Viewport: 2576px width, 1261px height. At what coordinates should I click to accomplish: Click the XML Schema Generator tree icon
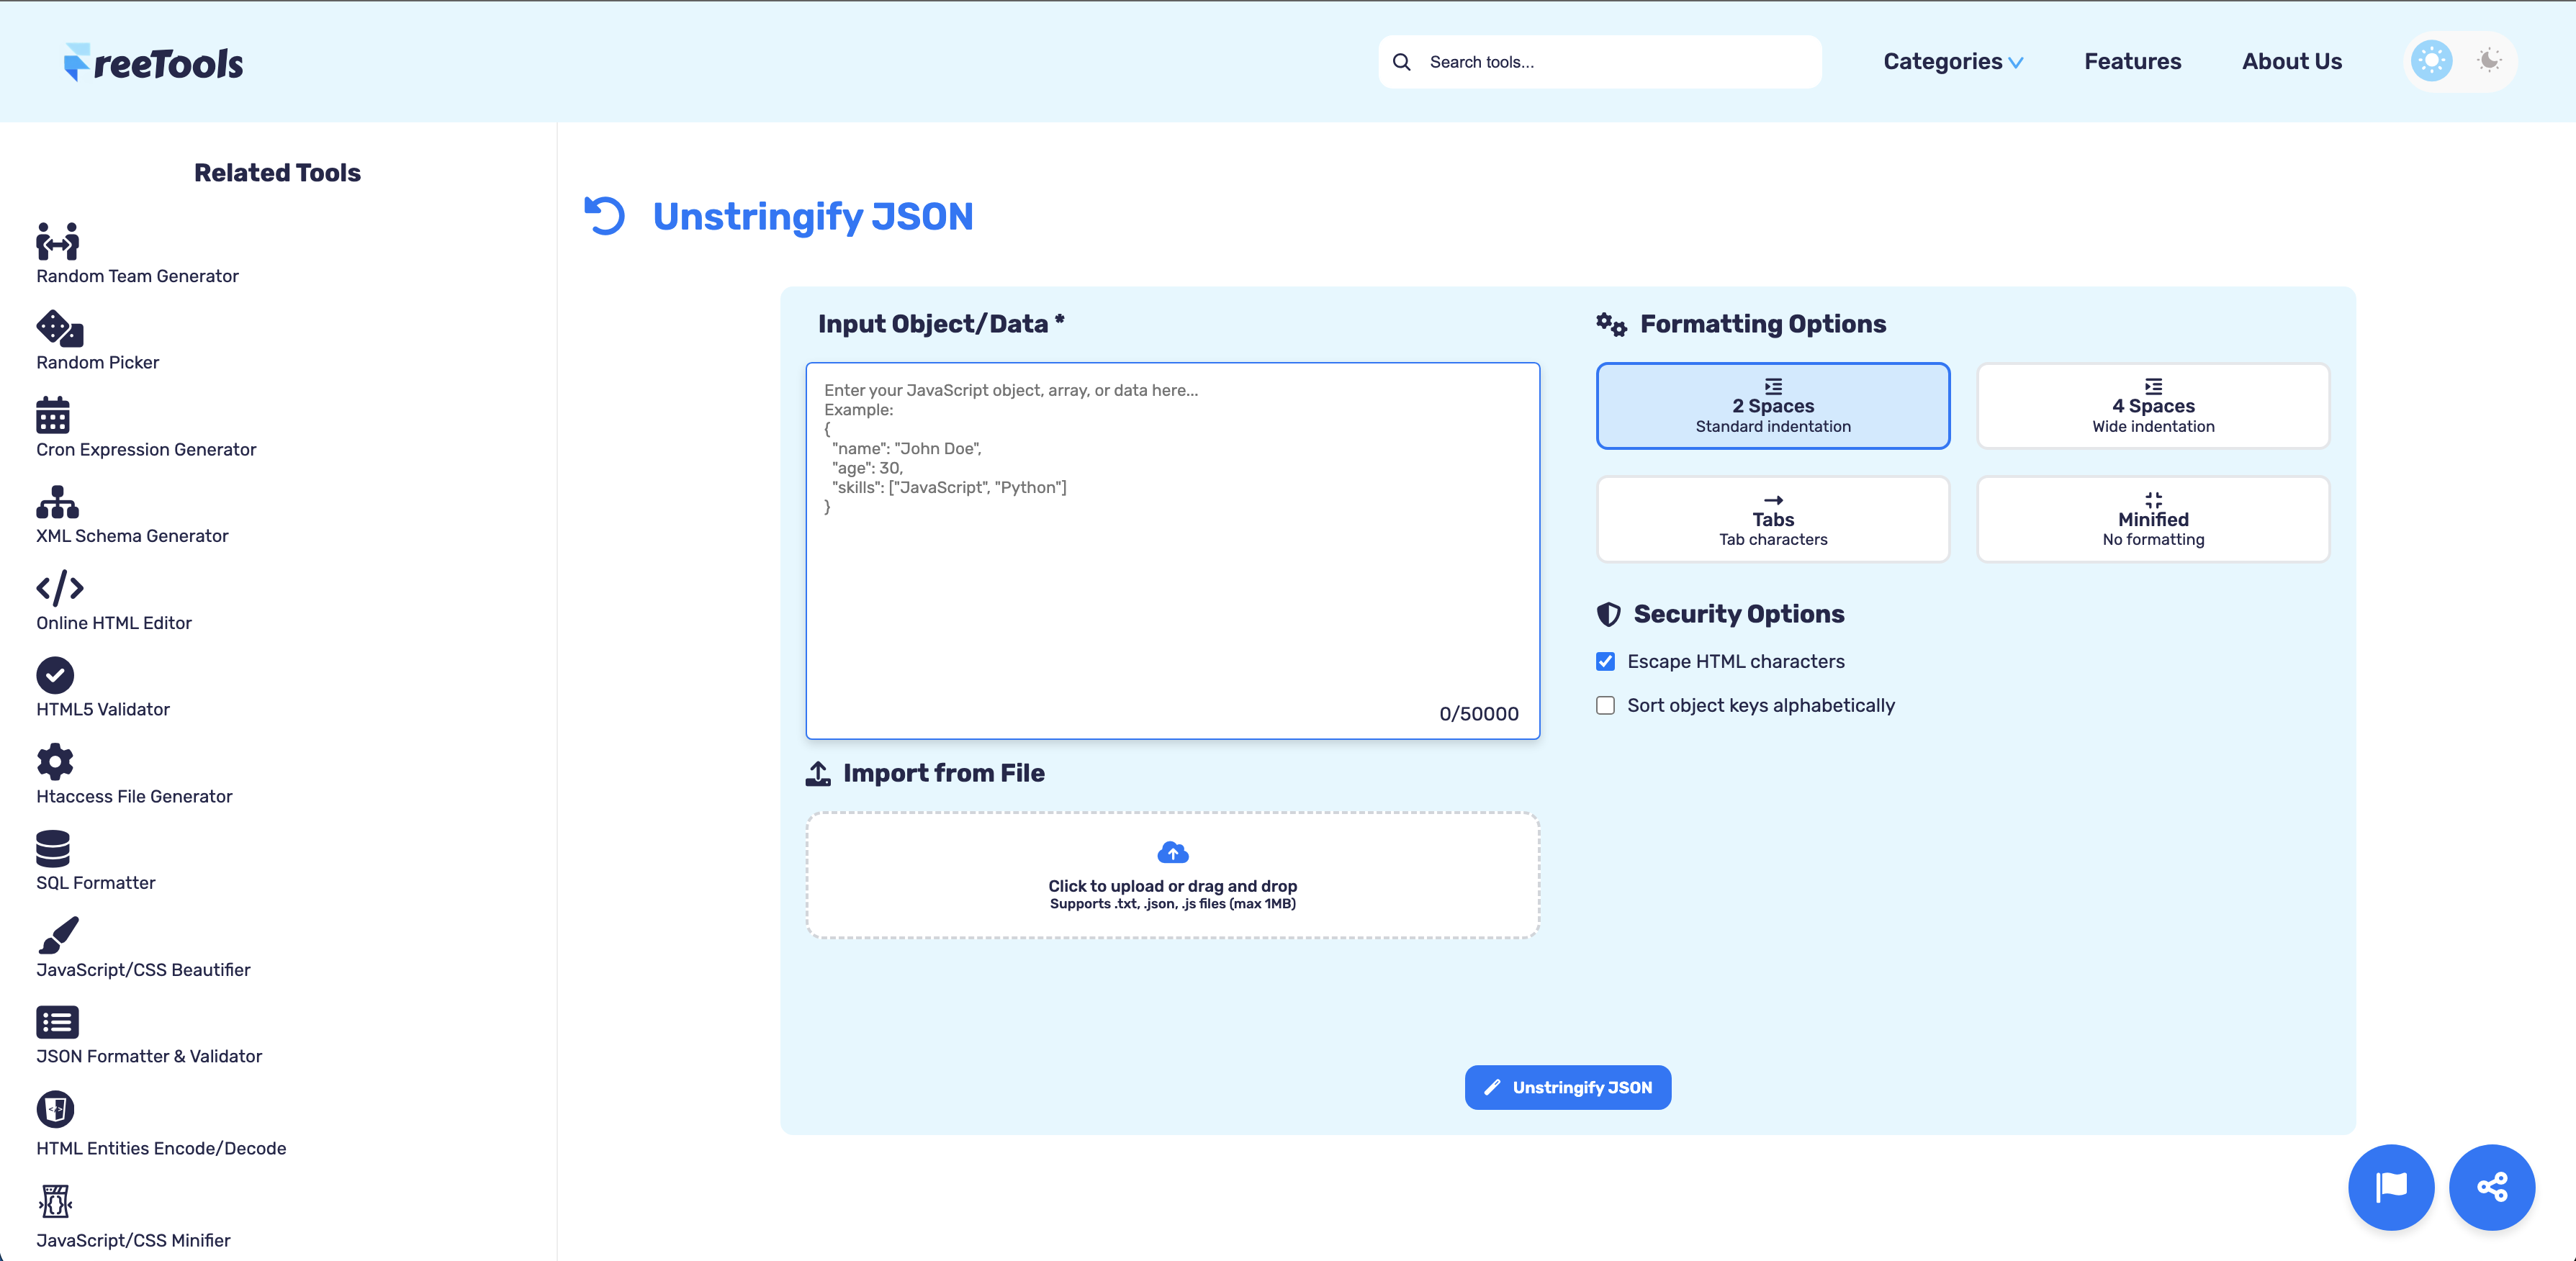[x=57, y=501]
